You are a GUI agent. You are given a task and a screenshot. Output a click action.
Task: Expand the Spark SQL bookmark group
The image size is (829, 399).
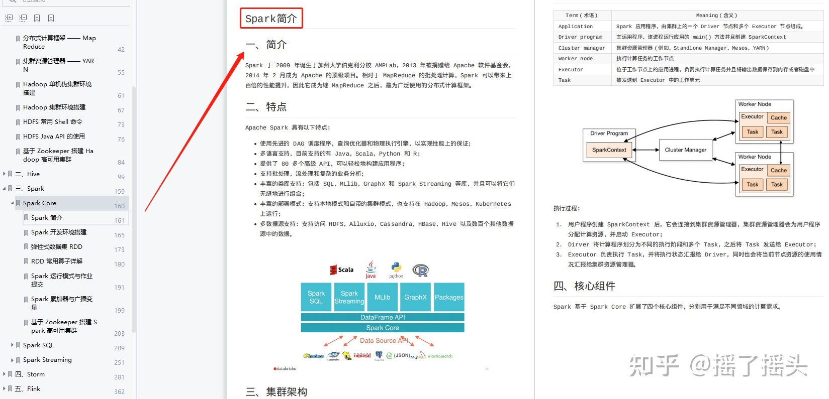click(x=12, y=345)
